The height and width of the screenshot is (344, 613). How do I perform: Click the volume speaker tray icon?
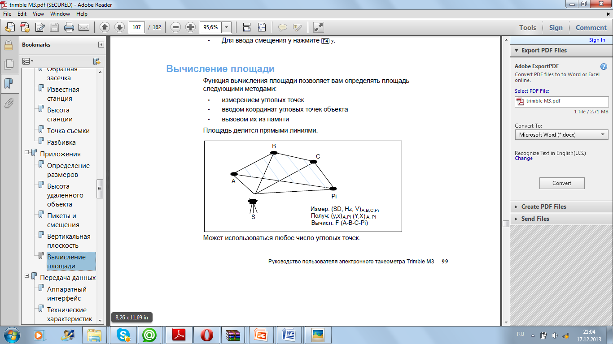click(556, 335)
